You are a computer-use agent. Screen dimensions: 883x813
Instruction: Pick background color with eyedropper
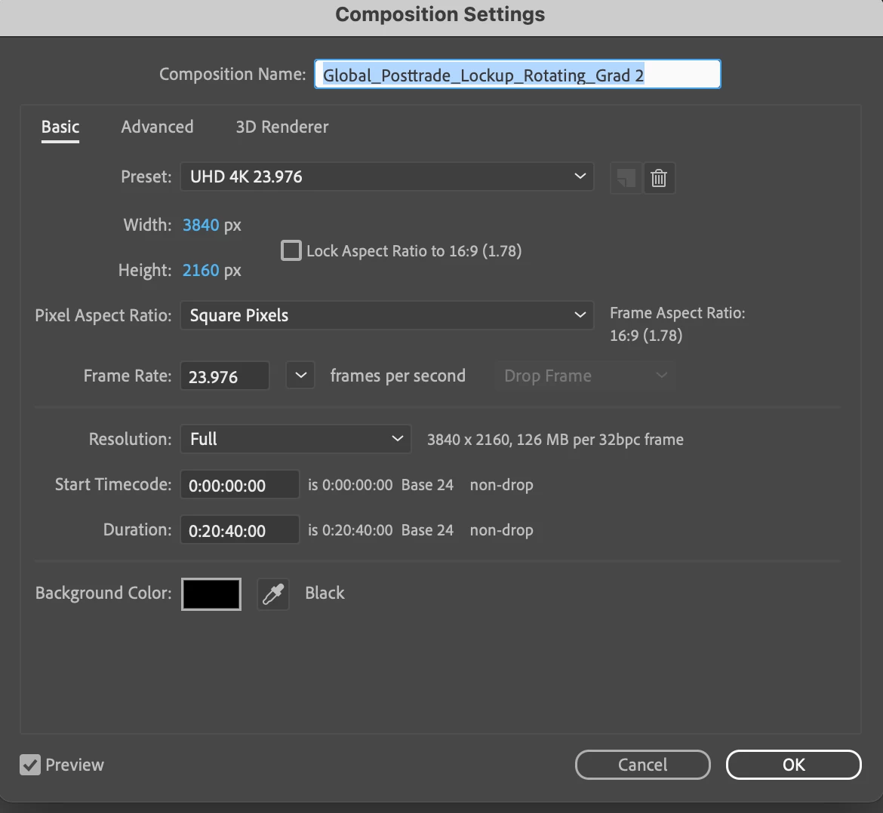click(273, 594)
